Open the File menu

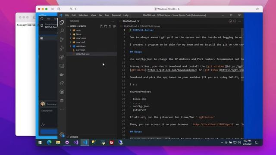(67, 15)
